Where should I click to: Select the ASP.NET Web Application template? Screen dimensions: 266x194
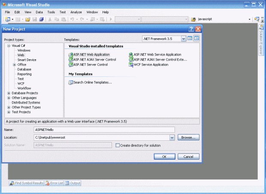pos(89,55)
